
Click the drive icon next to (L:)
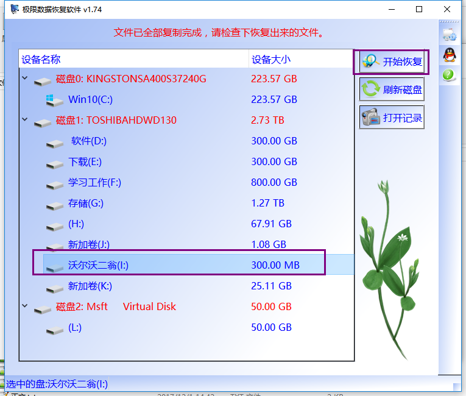(x=55, y=330)
